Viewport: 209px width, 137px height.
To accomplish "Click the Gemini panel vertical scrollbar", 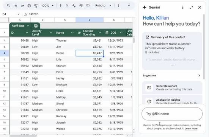I will (x=204, y=47).
